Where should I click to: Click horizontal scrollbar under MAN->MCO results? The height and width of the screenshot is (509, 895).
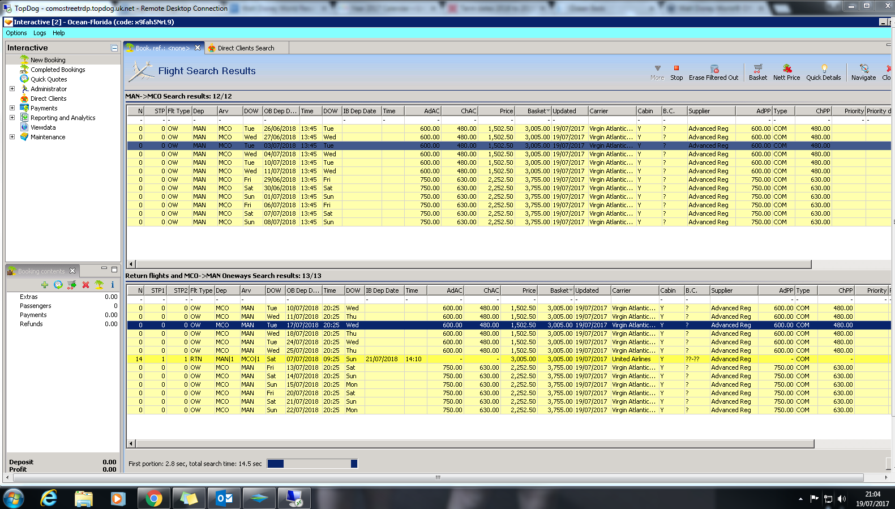(473, 264)
